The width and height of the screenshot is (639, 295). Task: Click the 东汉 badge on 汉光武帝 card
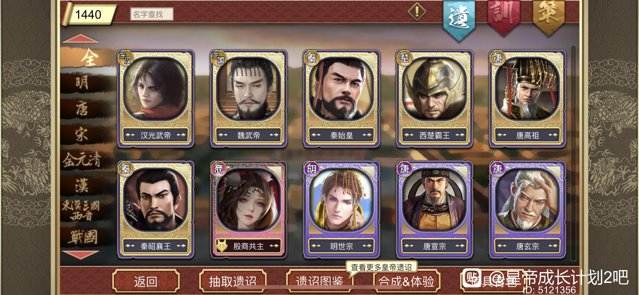(x=125, y=58)
